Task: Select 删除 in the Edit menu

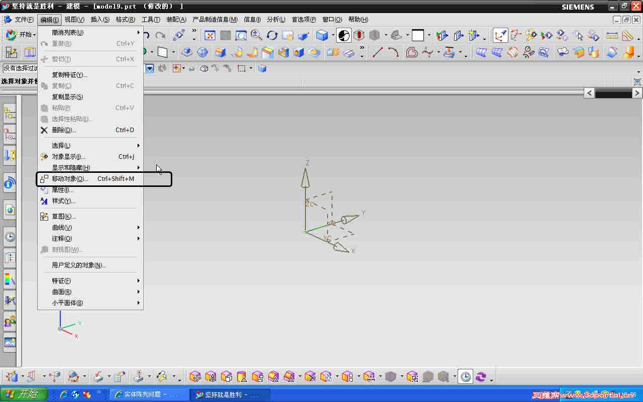Action: click(x=90, y=130)
